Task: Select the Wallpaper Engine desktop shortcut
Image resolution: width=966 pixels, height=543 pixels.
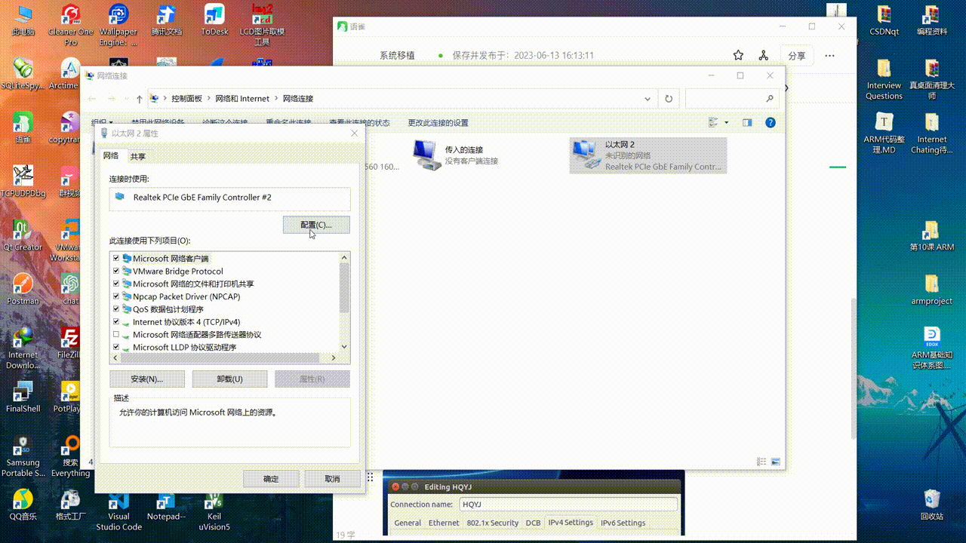Action: 118,24
